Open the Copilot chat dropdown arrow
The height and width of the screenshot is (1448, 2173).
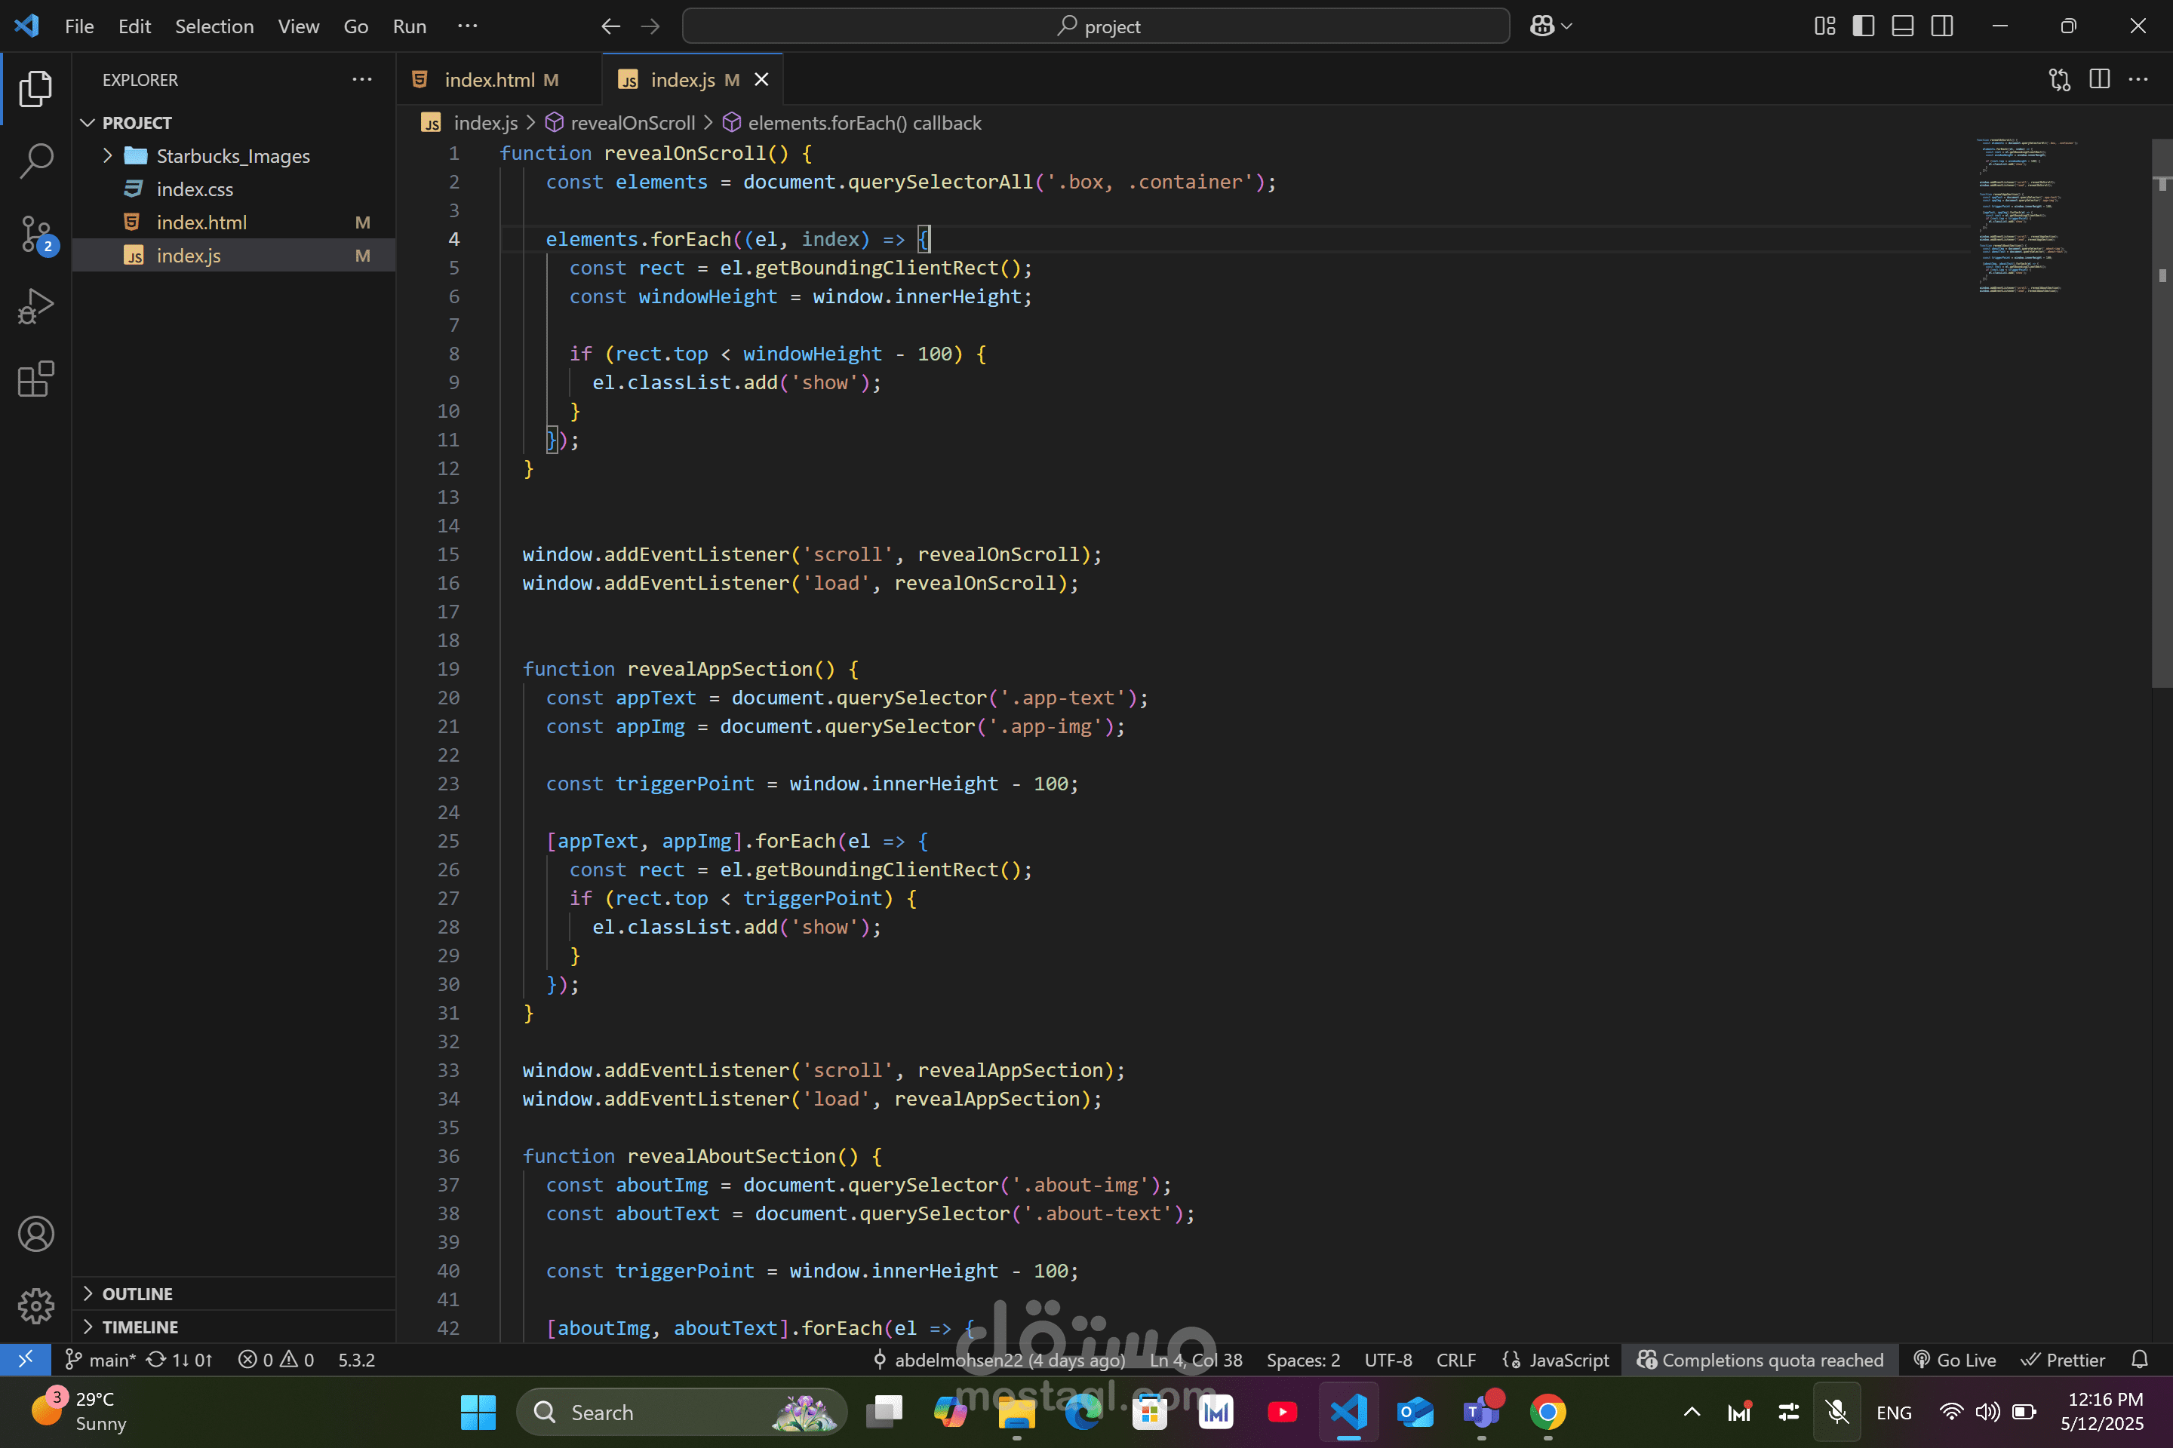(x=1567, y=26)
